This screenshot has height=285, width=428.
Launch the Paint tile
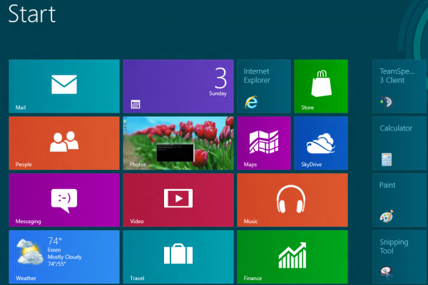[x=399, y=199]
